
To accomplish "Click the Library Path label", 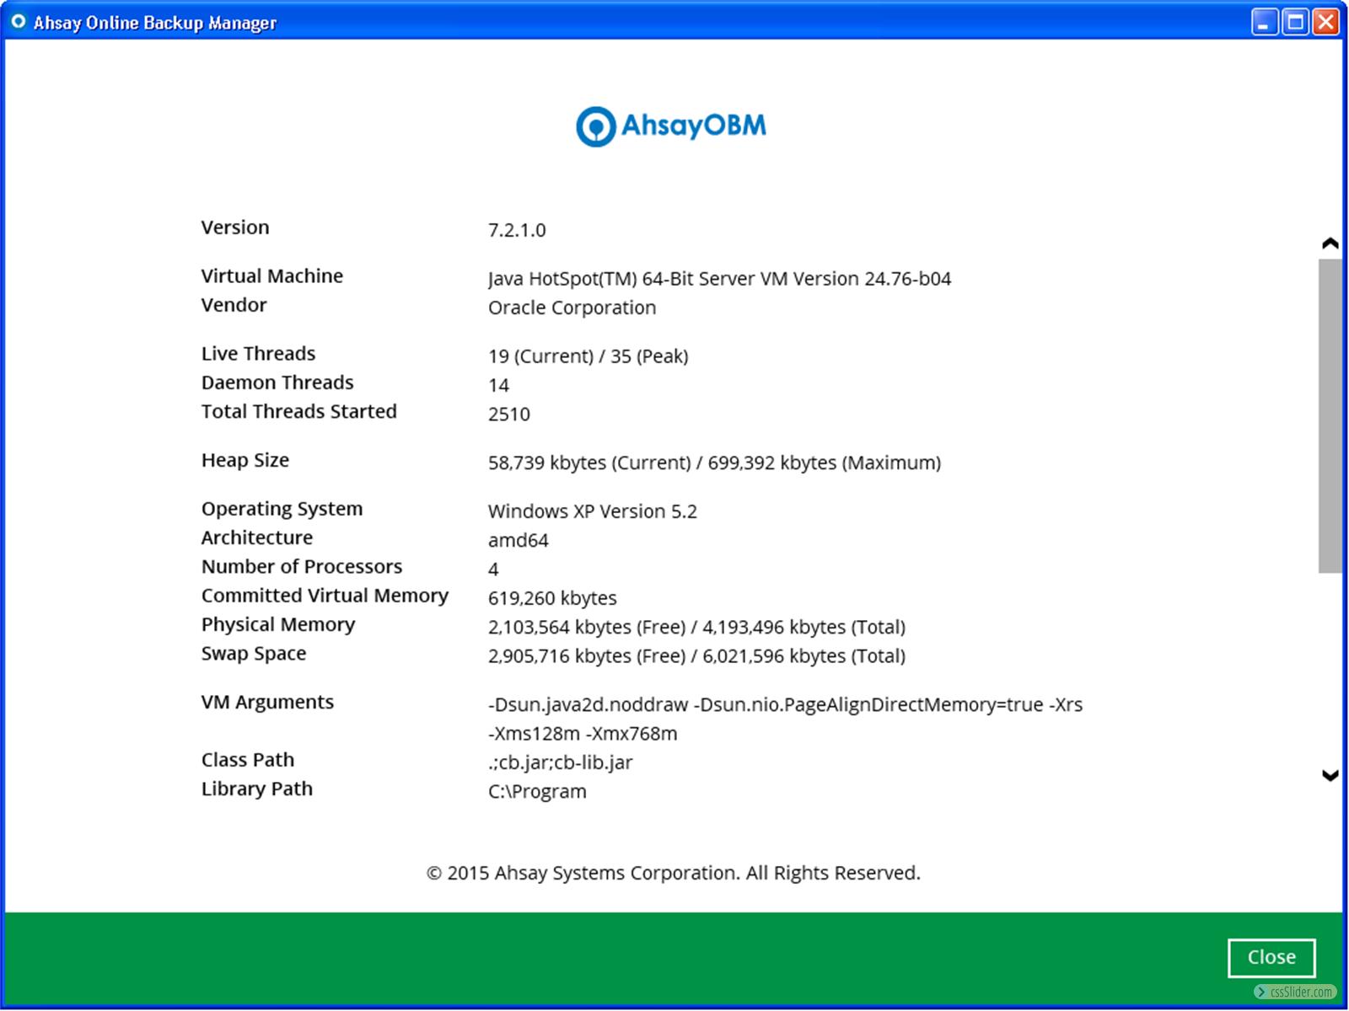I will (256, 789).
